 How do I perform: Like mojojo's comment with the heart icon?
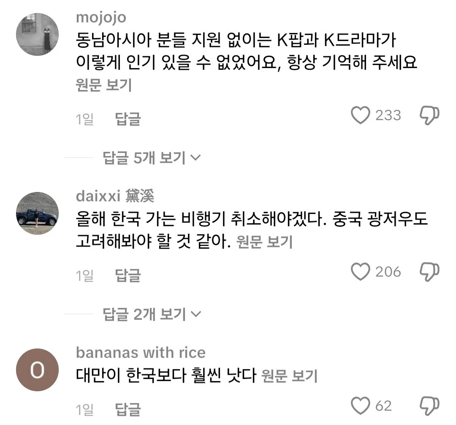(361, 115)
